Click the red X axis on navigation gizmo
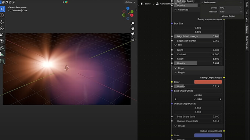 [132, 15]
